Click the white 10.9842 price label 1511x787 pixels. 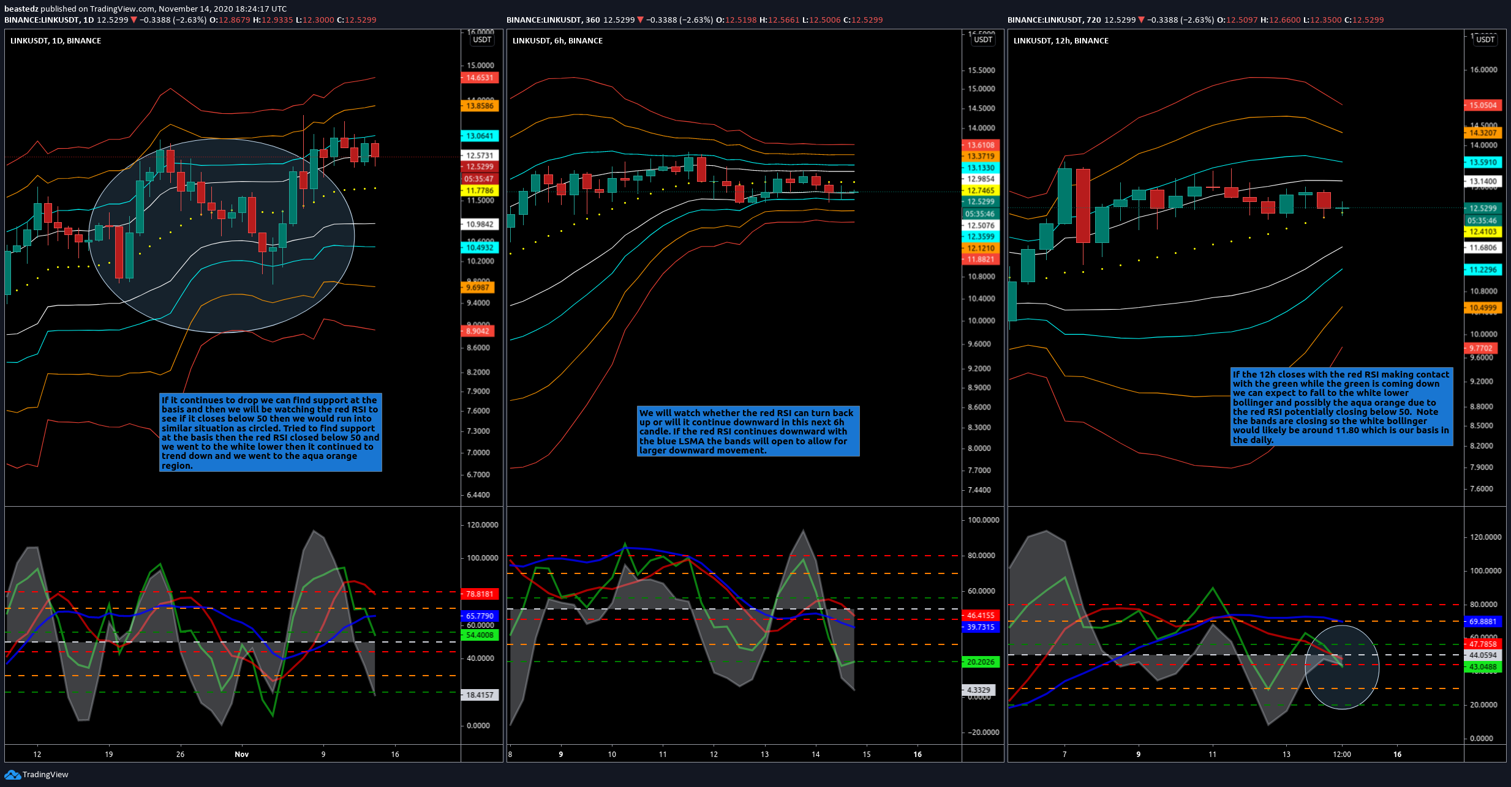tap(480, 224)
